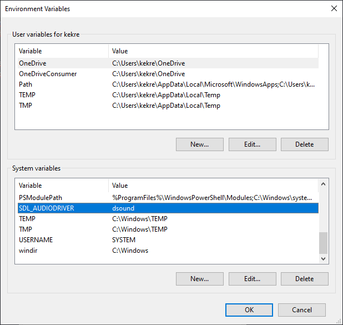Sort user variables by Value column header
Screen dimensions: 343x325
pyautogui.click(x=211, y=51)
